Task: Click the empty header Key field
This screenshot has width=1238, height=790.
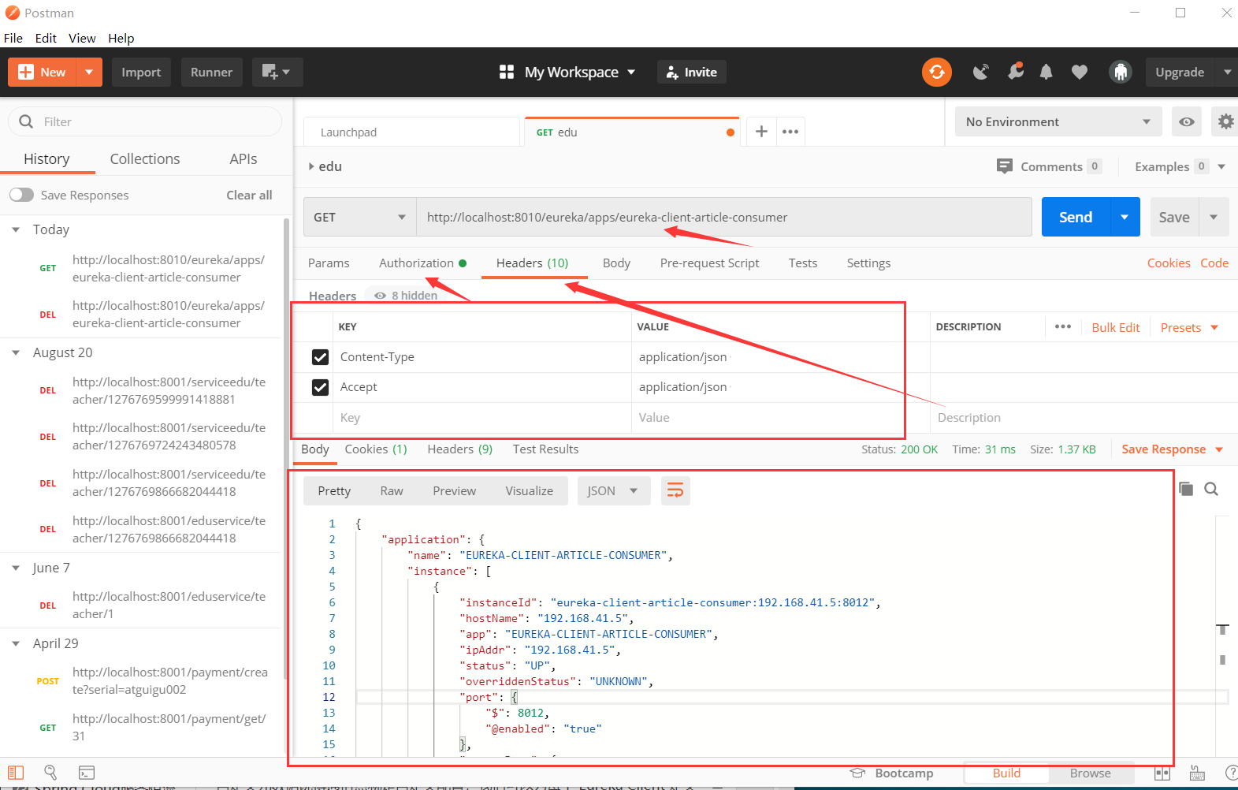Action: tap(481, 418)
